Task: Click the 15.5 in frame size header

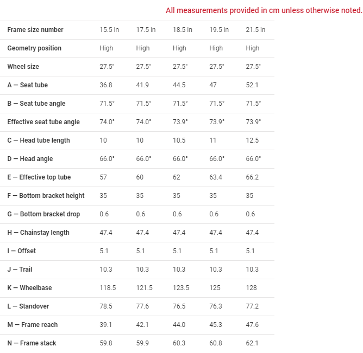Action: point(109,30)
